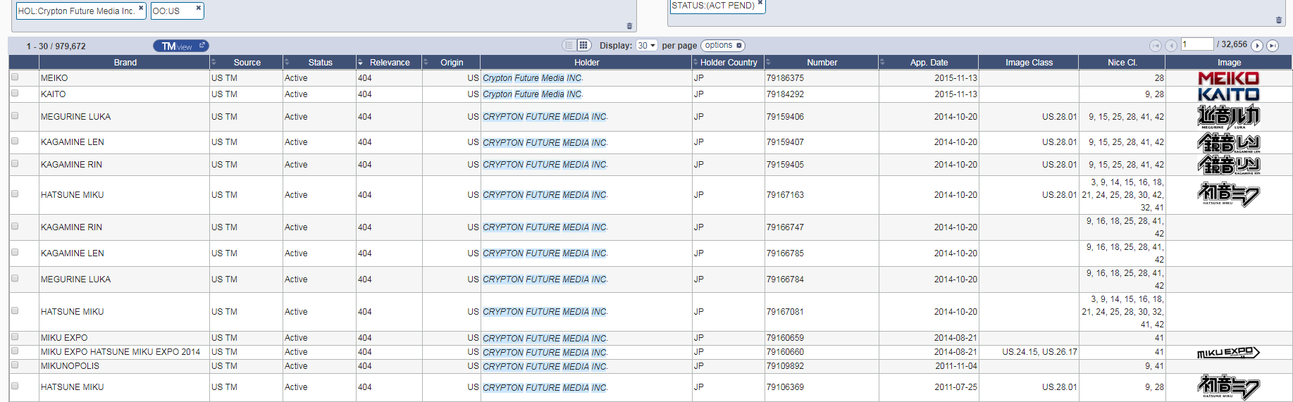Tick the checkbox for MIKU EXPO row

15,337
